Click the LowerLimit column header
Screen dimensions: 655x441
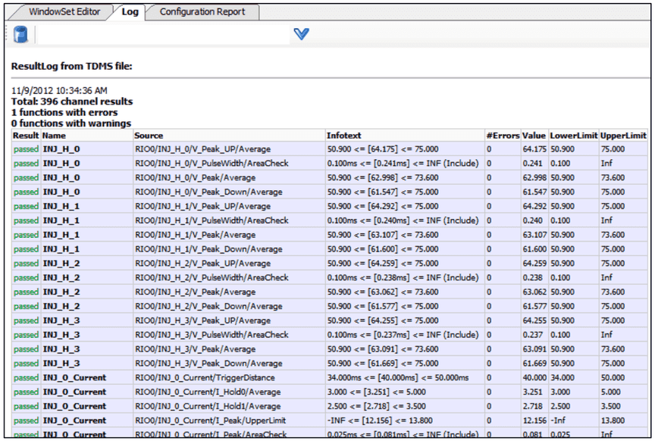click(574, 136)
